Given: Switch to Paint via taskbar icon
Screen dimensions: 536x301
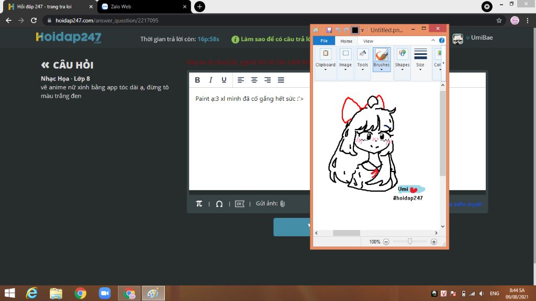Looking at the screenshot, I should click(153, 293).
